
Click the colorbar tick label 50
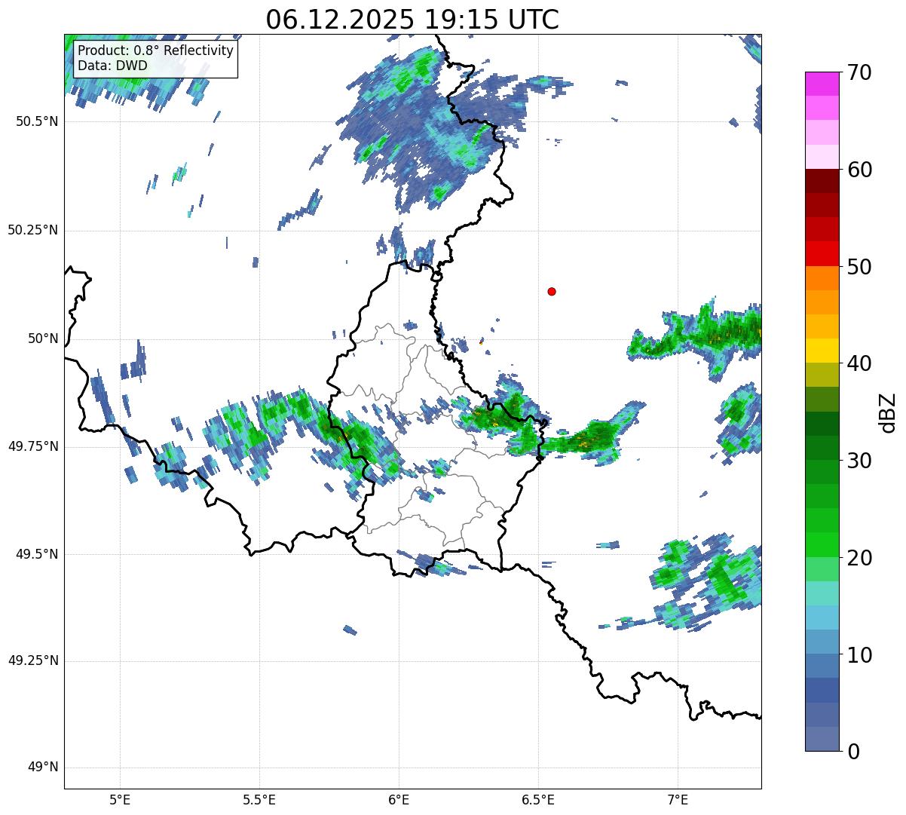click(859, 267)
